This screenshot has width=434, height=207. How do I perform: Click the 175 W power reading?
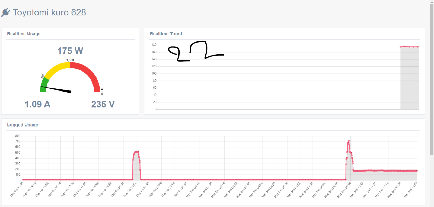[70, 51]
